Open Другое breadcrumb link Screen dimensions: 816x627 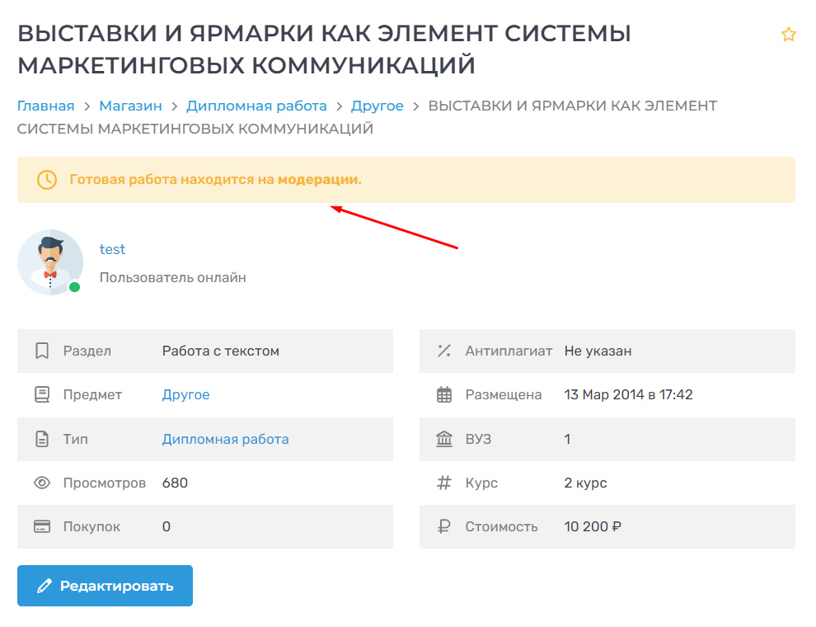(377, 106)
